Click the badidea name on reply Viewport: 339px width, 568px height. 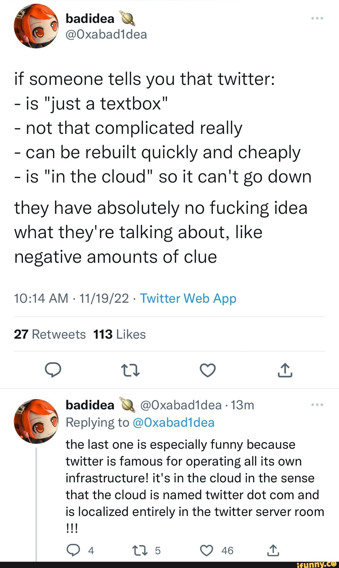click(90, 405)
